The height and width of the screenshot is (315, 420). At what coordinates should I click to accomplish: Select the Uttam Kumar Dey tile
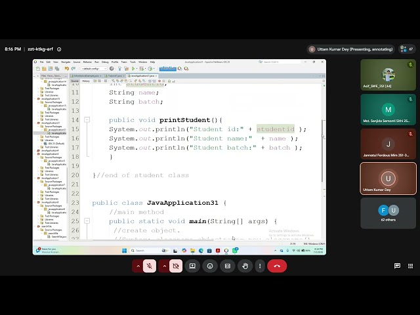[388, 178]
